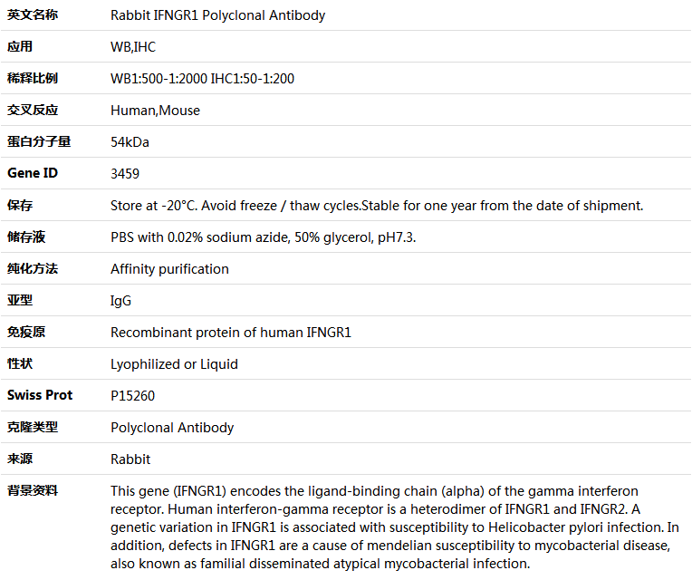
Task: Click the background paragraph about IFNGR1 gene
Action: (395, 527)
